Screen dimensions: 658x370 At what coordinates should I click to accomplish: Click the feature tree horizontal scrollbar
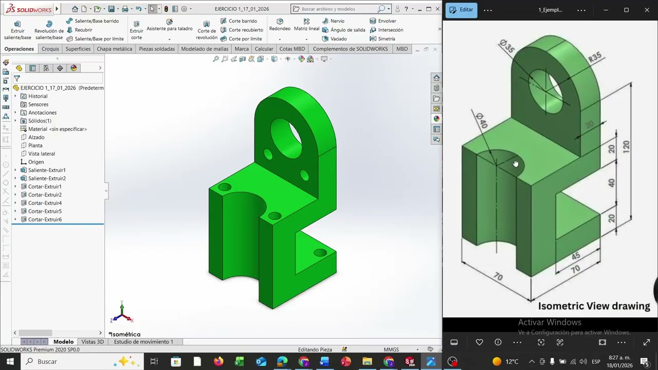pyautogui.click(x=35, y=333)
